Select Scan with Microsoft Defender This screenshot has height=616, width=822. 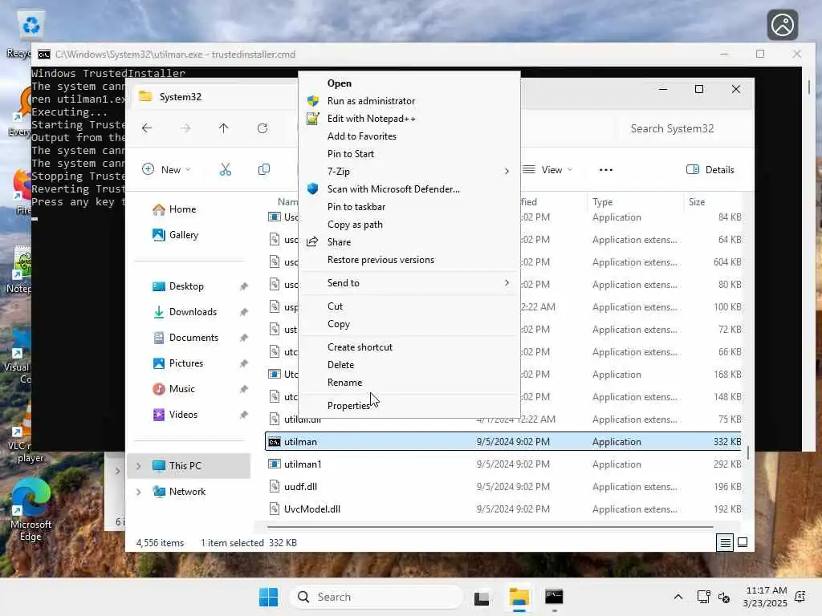coord(393,189)
